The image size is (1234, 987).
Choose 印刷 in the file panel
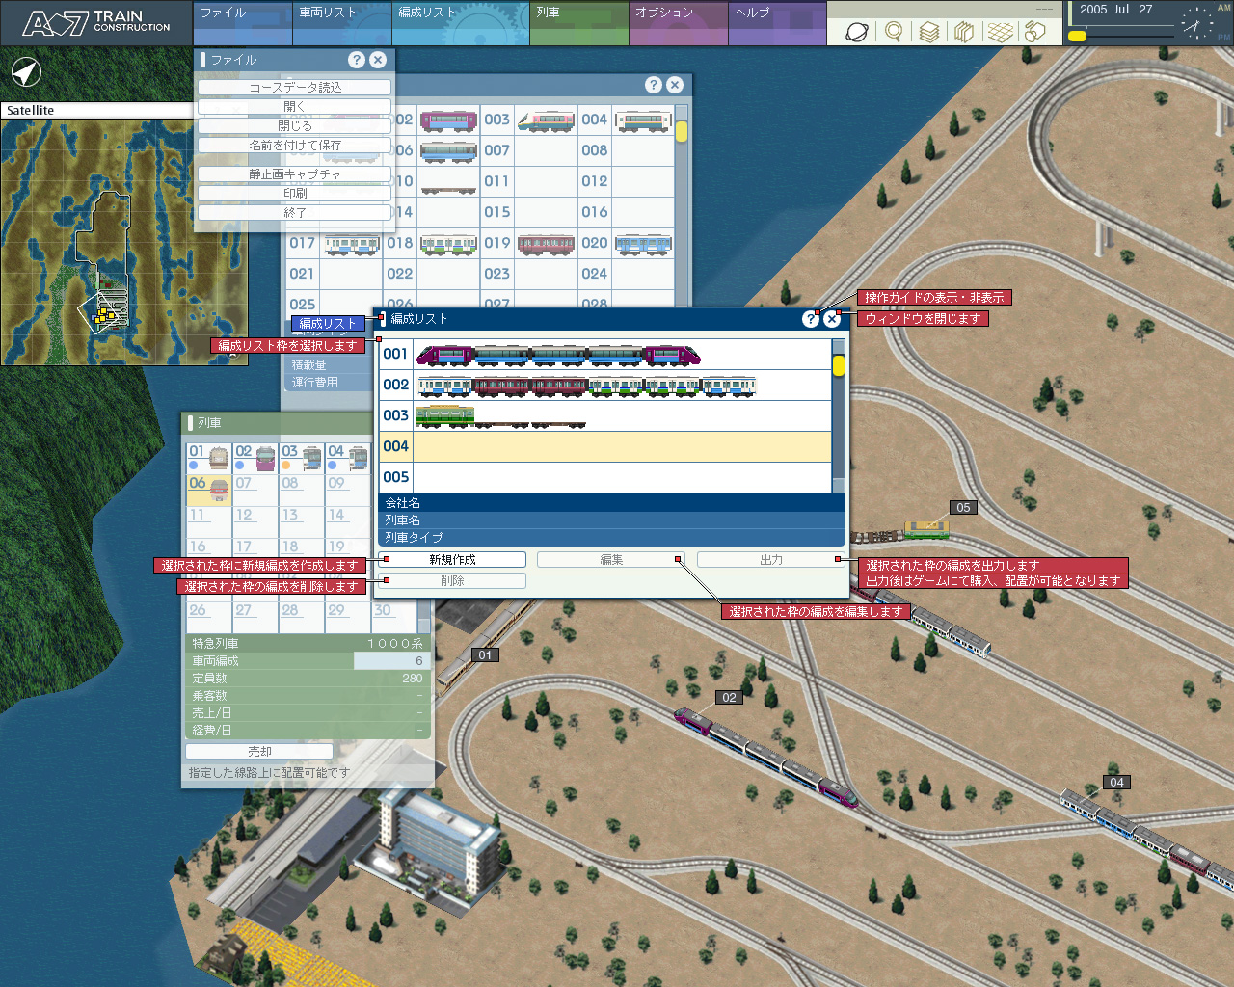tap(295, 194)
